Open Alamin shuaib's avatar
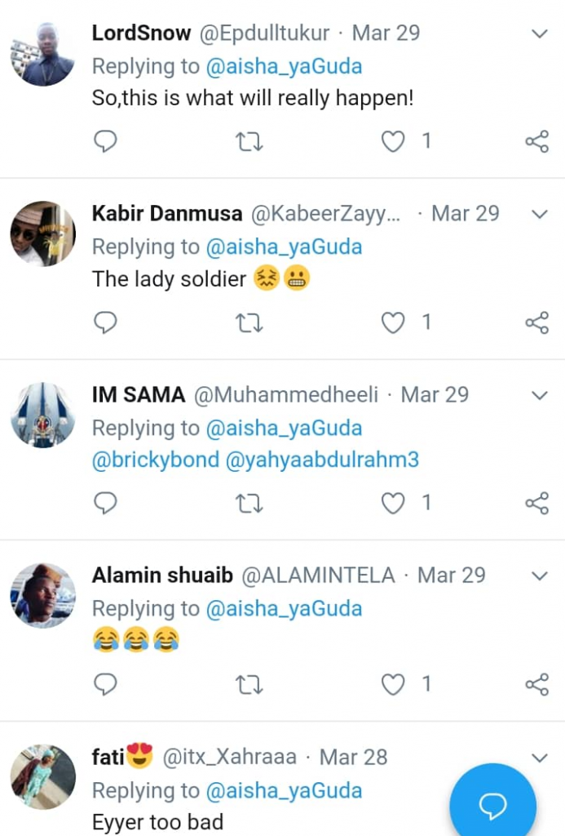Screen dimensions: 565x836 click(42, 595)
